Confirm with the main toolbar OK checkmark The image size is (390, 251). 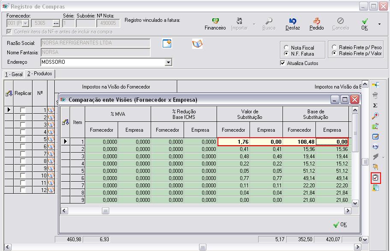pos(365,24)
